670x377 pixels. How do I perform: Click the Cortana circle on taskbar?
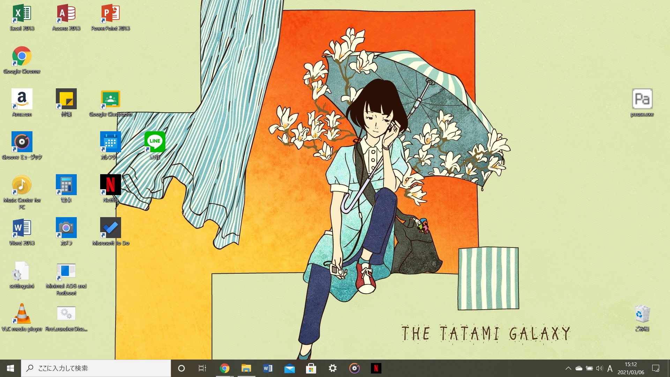click(181, 368)
